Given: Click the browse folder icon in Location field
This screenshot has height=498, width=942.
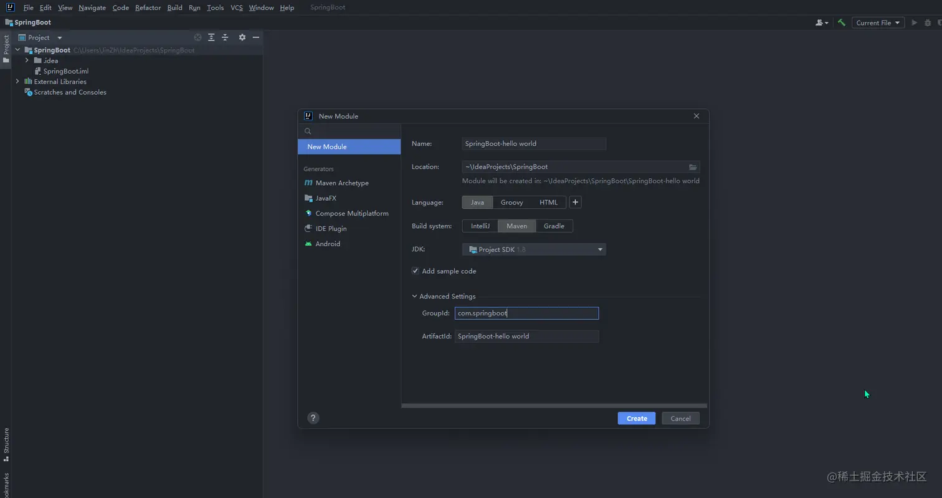Looking at the screenshot, I should pyautogui.click(x=693, y=167).
